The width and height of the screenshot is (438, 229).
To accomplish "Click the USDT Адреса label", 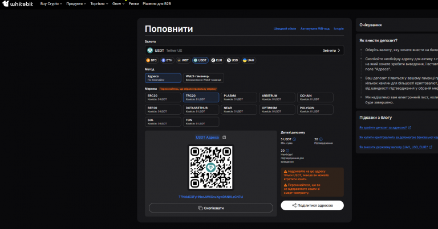I will [207, 137].
